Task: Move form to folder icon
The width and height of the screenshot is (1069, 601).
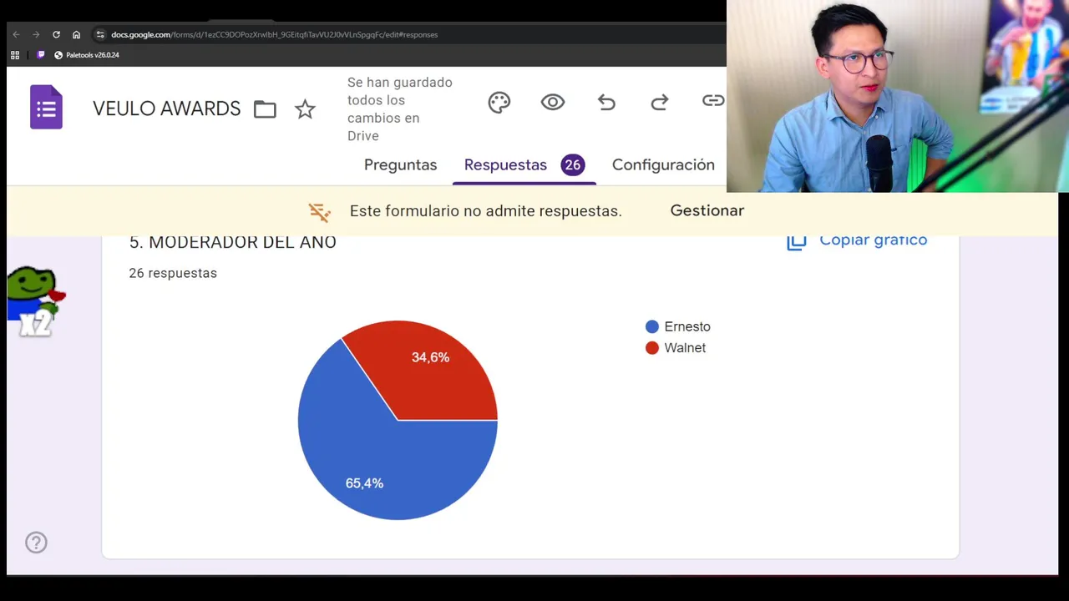Action: tap(265, 109)
